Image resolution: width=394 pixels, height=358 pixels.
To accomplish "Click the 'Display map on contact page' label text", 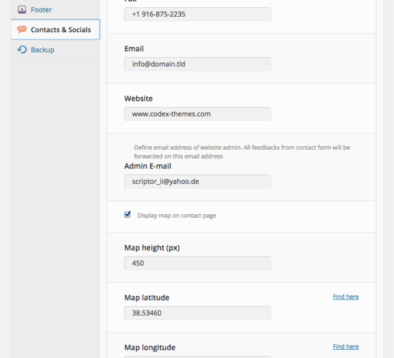I will click(176, 215).
